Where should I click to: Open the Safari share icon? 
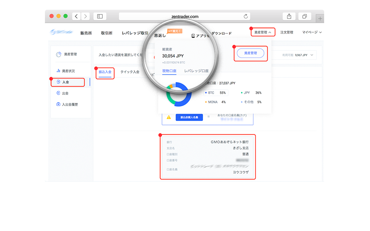click(x=289, y=16)
